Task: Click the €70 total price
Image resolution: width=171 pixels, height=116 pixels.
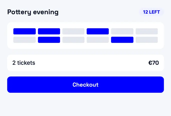Action: [153, 63]
